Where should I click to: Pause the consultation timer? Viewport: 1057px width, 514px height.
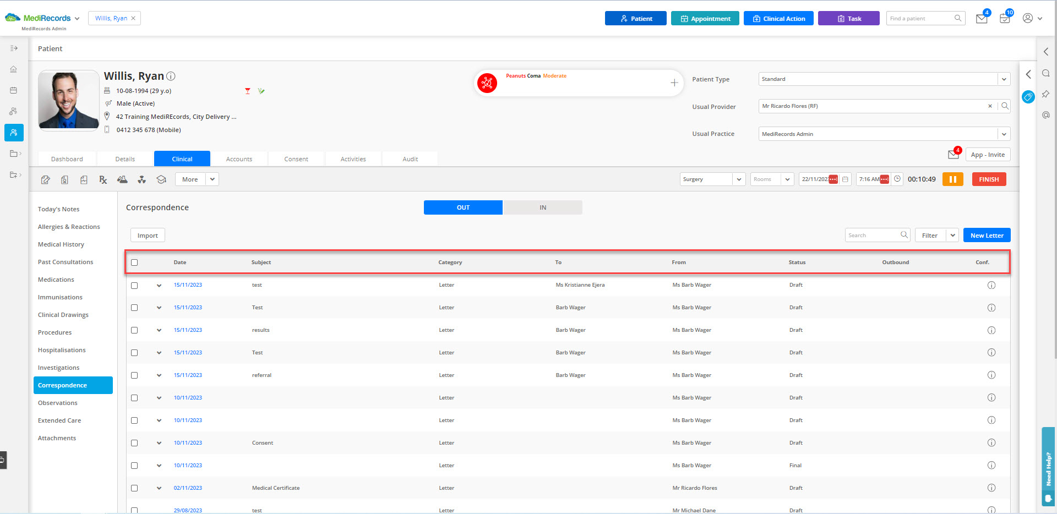(953, 179)
